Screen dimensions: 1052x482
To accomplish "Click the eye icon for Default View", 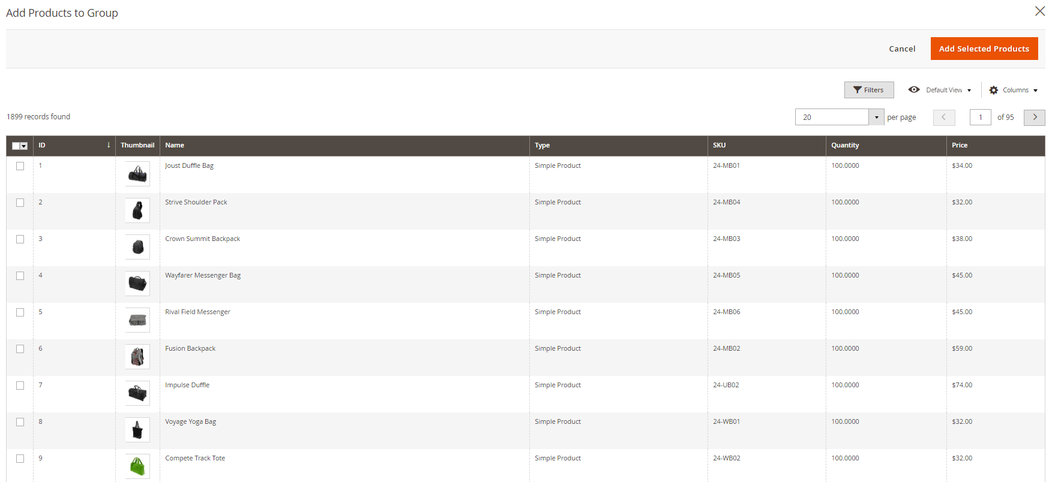I will click(913, 90).
